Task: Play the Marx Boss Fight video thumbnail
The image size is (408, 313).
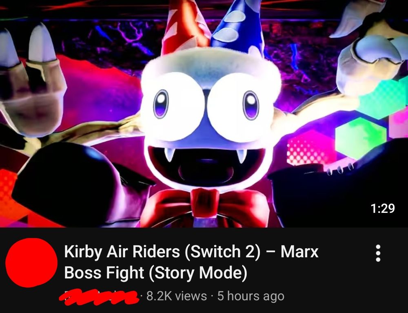Action: coord(204,114)
